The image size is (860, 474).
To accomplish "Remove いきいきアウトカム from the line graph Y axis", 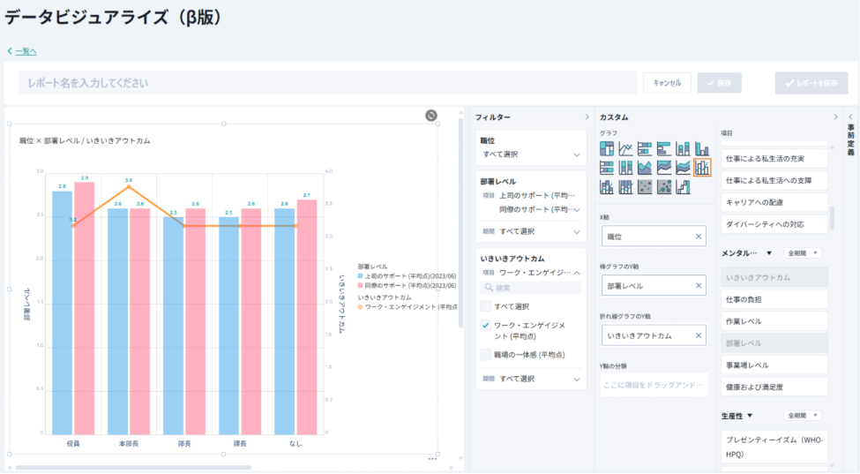I will point(699,335).
